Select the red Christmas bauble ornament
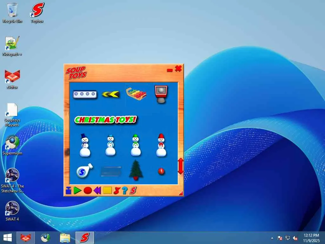 161,171
